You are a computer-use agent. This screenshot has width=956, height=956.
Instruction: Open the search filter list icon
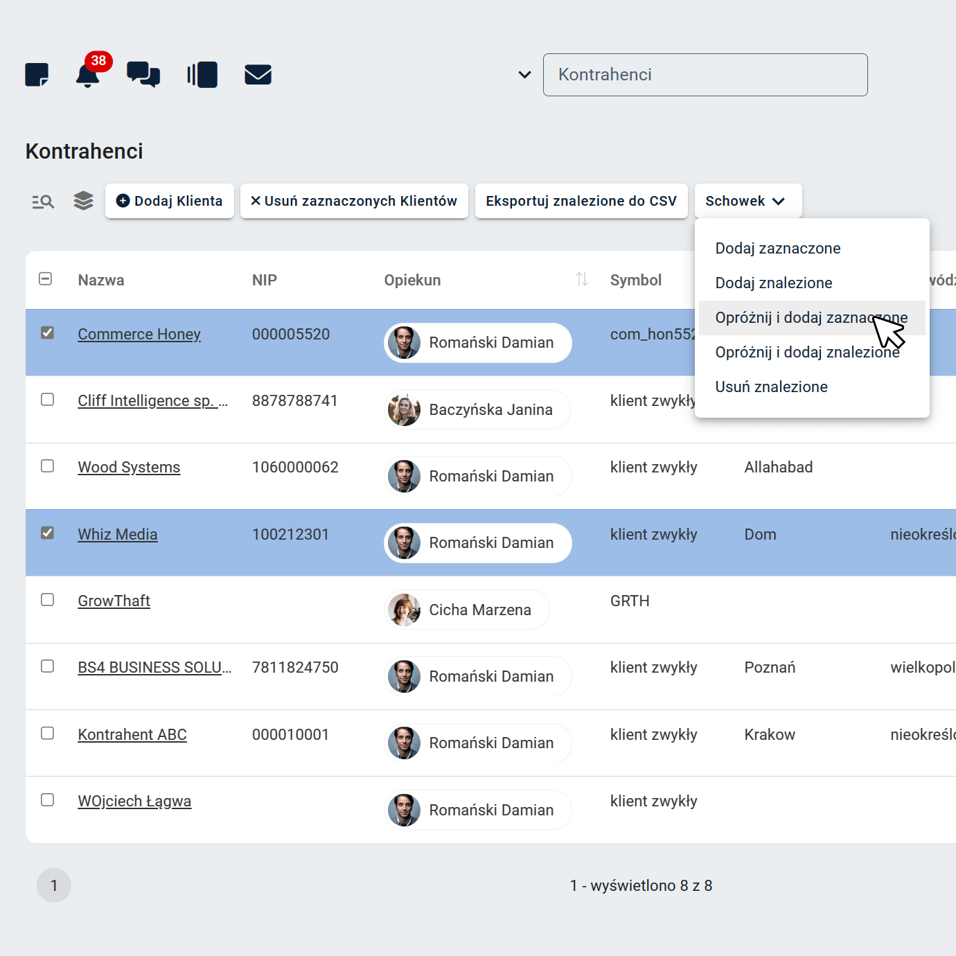(x=43, y=202)
